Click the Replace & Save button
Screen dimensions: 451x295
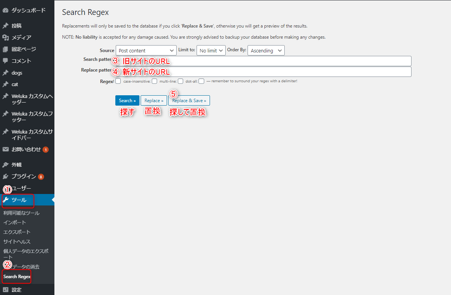coord(189,101)
